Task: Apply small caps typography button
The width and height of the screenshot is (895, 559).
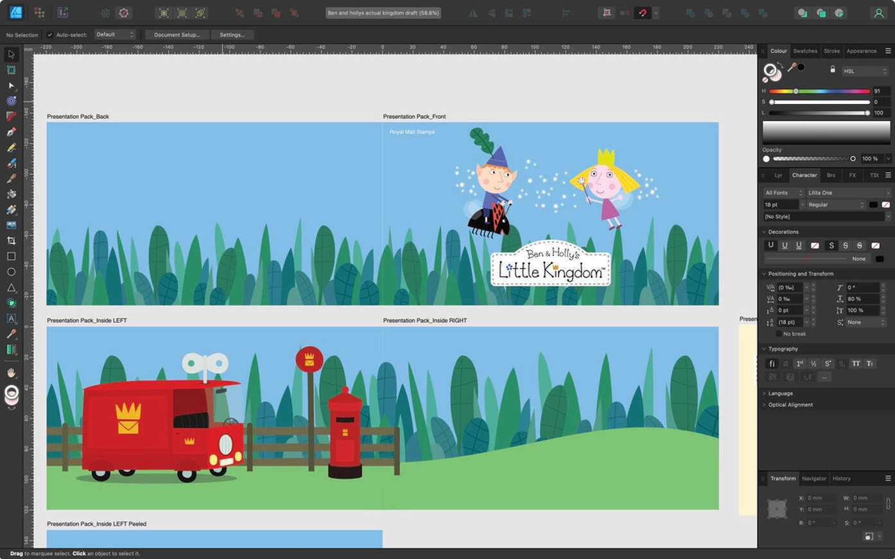Action: [x=870, y=363]
